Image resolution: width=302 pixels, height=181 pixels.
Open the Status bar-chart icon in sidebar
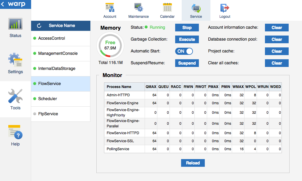pyautogui.click(x=15, y=24)
